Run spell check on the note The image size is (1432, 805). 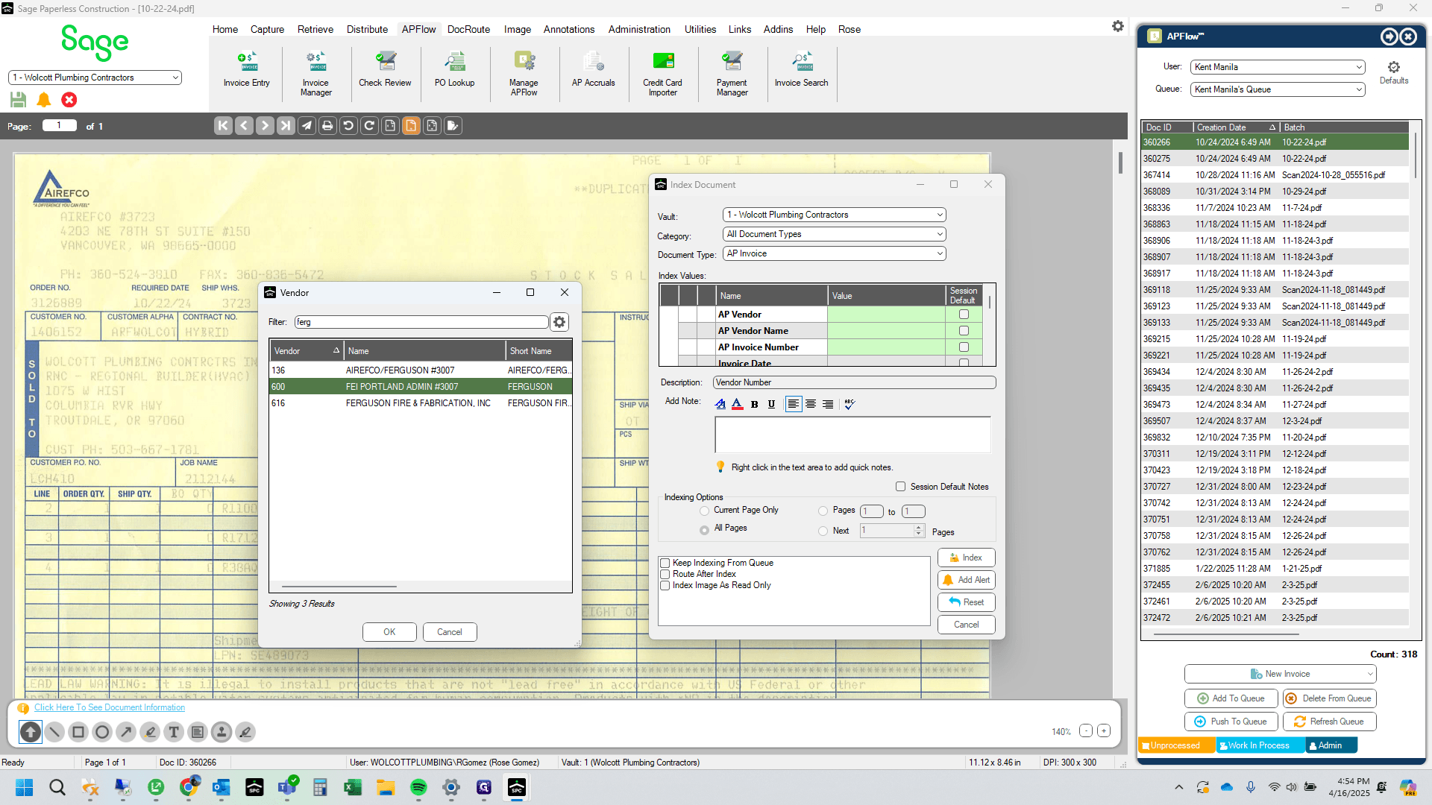point(850,404)
